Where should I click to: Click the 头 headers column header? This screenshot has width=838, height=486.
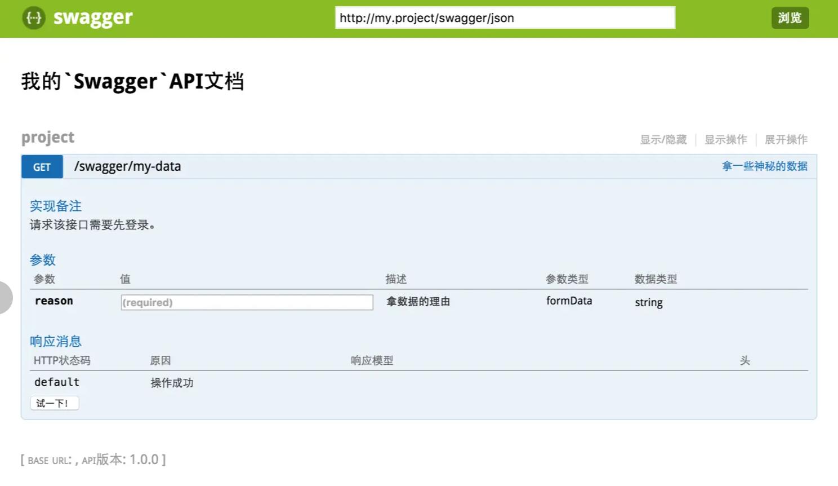click(x=745, y=360)
